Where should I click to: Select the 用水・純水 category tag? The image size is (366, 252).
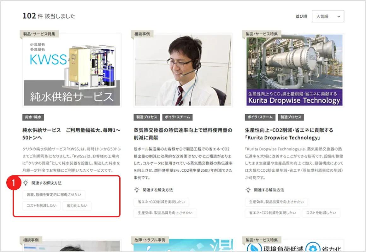coord(33,117)
